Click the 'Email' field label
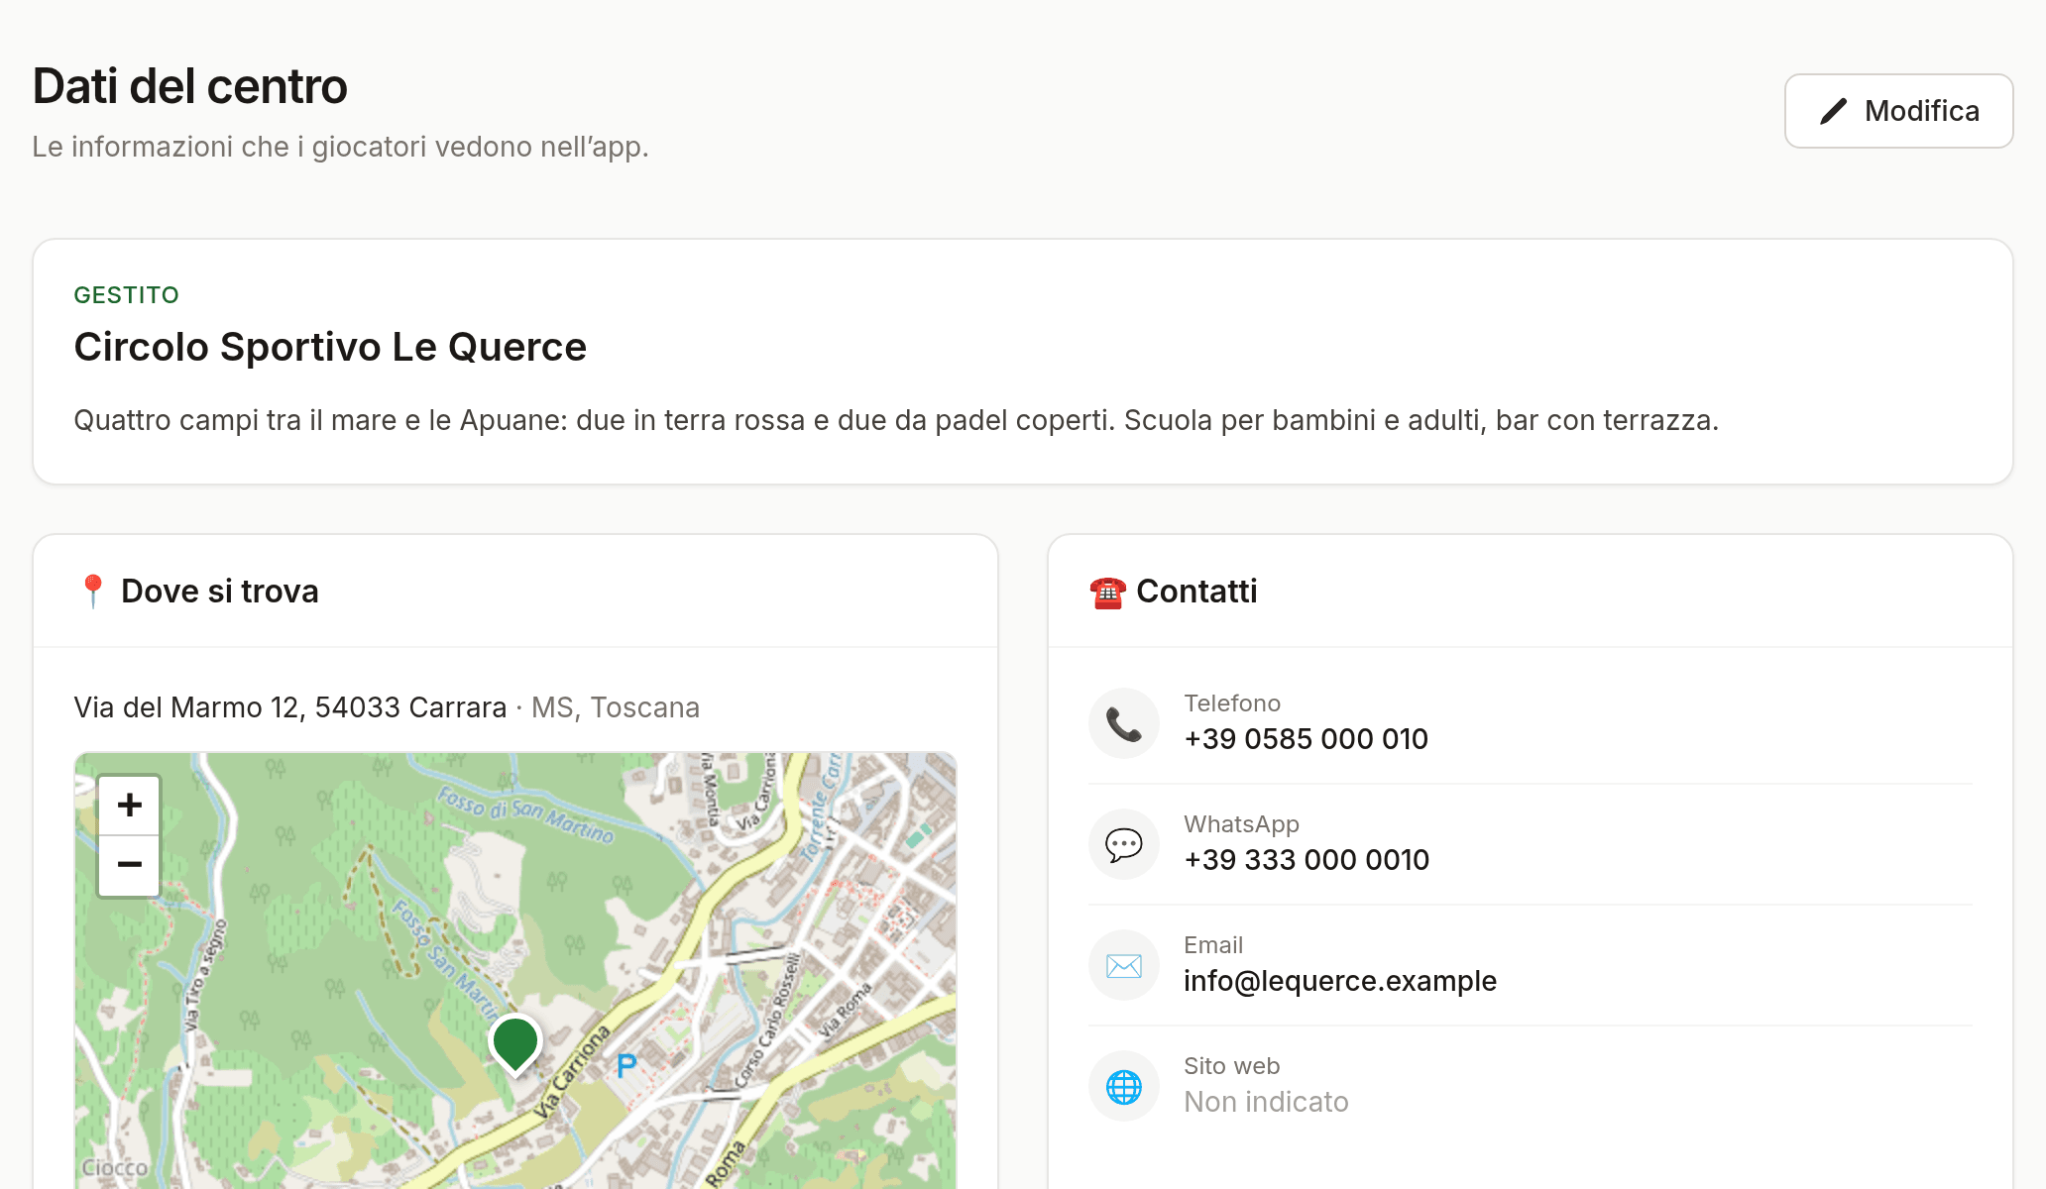2046x1189 pixels. tap(1213, 945)
